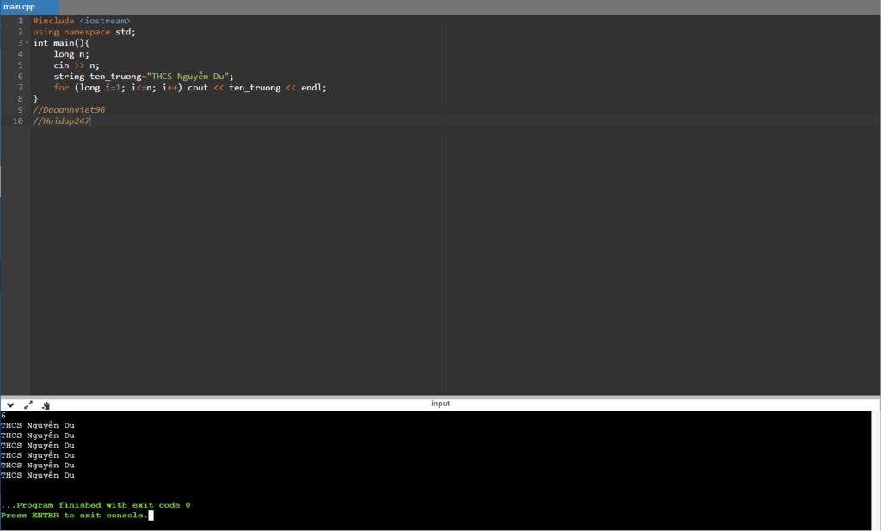
Task: Click line number 7 in the gutter
Action: pyautogui.click(x=21, y=88)
